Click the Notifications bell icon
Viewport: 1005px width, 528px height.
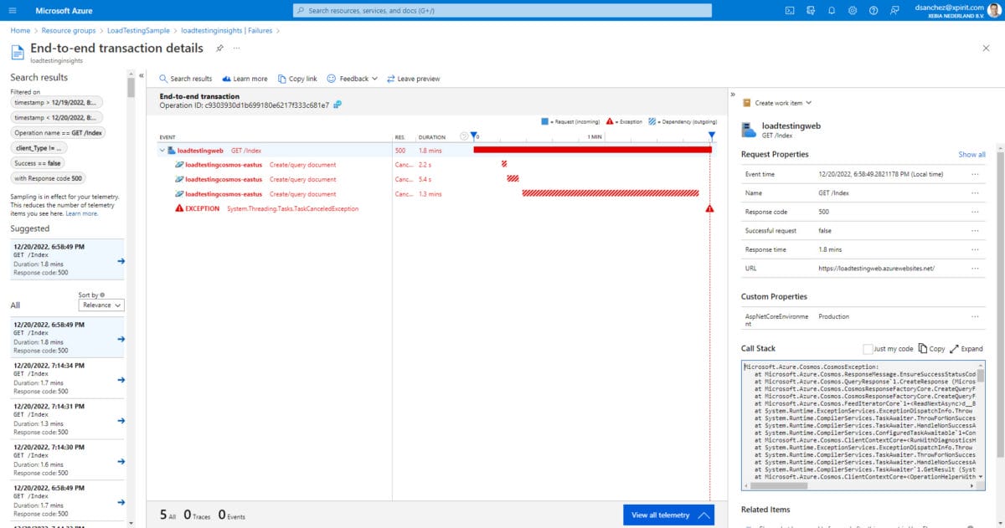coord(829,10)
